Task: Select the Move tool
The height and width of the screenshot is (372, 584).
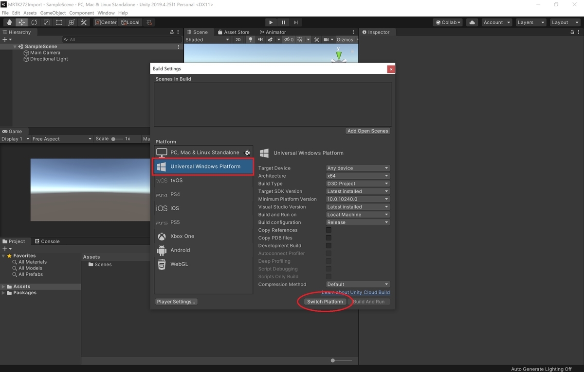Action: (22, 22)
